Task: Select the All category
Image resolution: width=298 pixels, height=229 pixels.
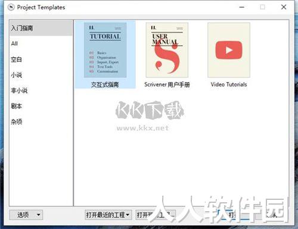Action: (x=41, y=43)
